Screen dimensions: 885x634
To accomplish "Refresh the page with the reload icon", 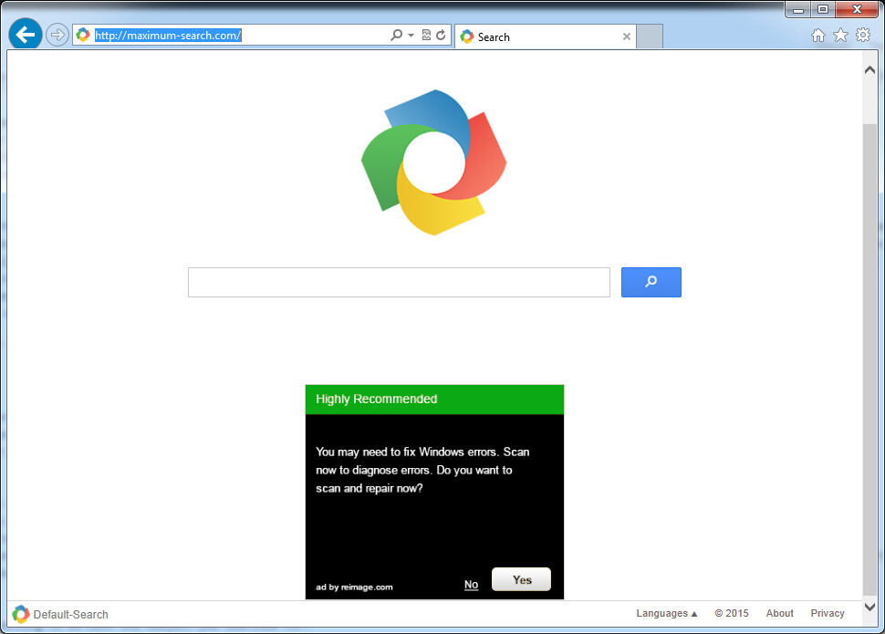I will [441, 35].
